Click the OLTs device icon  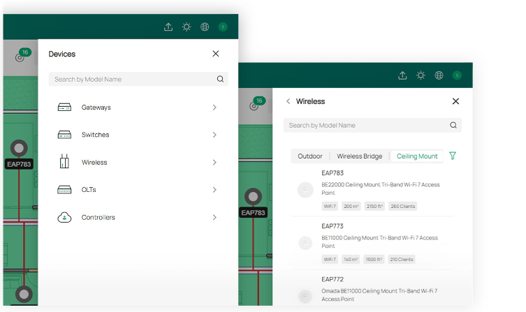(65, 190)
